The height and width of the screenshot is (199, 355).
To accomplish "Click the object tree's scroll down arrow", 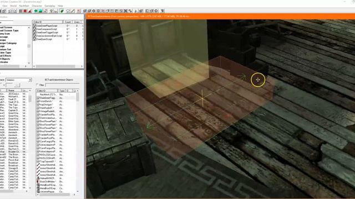I will tap(29, 63).
